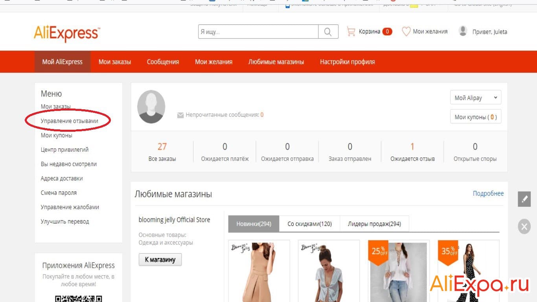The image size is (537, 302).
Task: Switch to the Со скидками(120) tab
Action: [310, 224]
